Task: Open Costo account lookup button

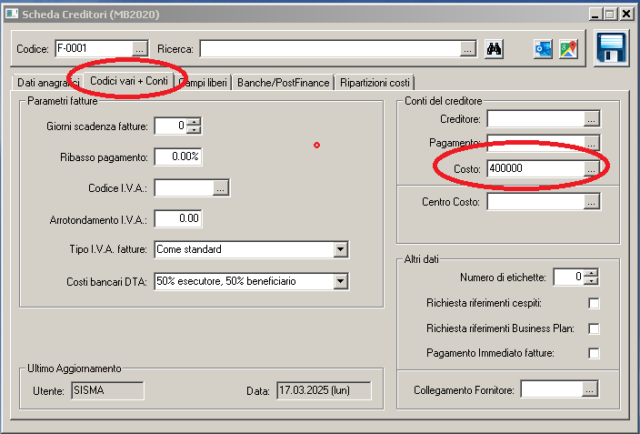Action: pyautogui.click(x=591, y=168)
